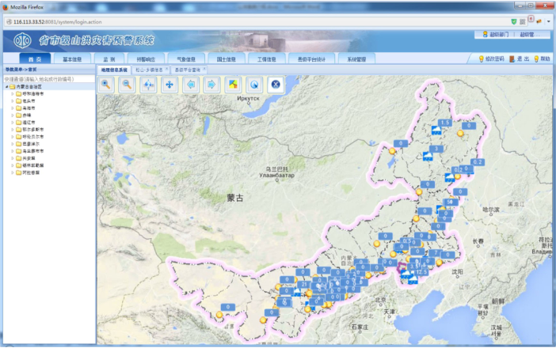Collapse the 内蒙古自治区 root node
Image resolution: width=556 pixels, height=348 pixels.
coord(6,87)
